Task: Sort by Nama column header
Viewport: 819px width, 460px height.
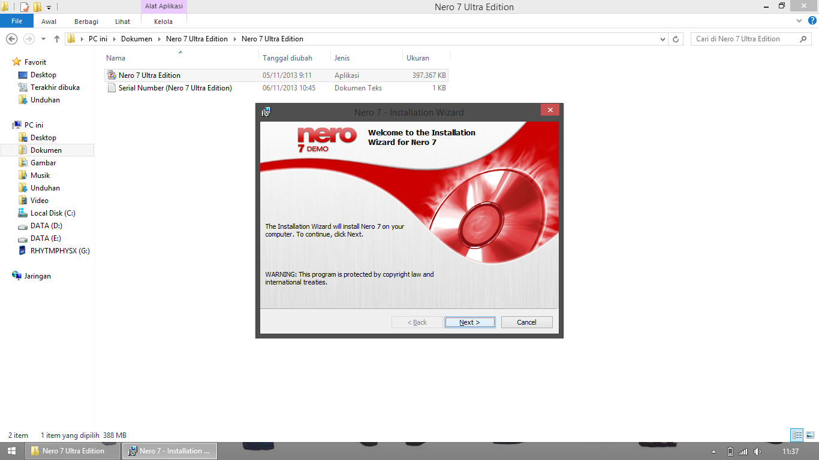Action: pyautogui.click(x=182, y=58)
